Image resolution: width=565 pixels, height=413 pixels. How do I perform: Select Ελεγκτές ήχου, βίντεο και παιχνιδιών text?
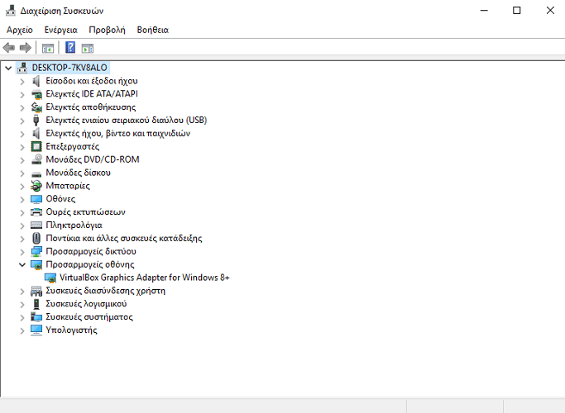click(x=117, y=134)
